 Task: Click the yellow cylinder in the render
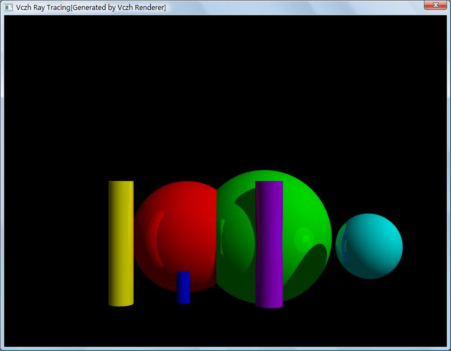(x=121, y=243)
